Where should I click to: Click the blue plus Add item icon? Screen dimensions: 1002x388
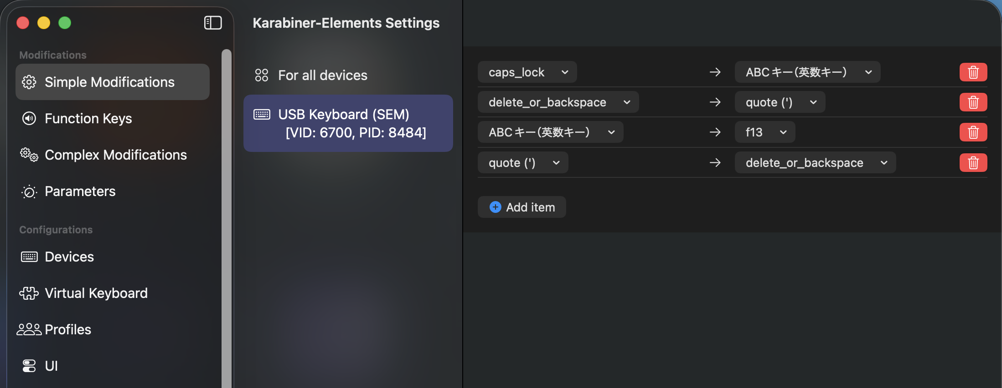(496, 207)
